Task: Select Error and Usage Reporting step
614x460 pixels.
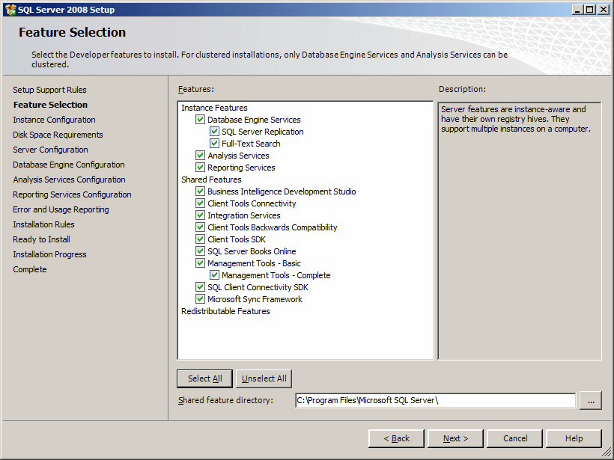Action: [x=61, y=209]
